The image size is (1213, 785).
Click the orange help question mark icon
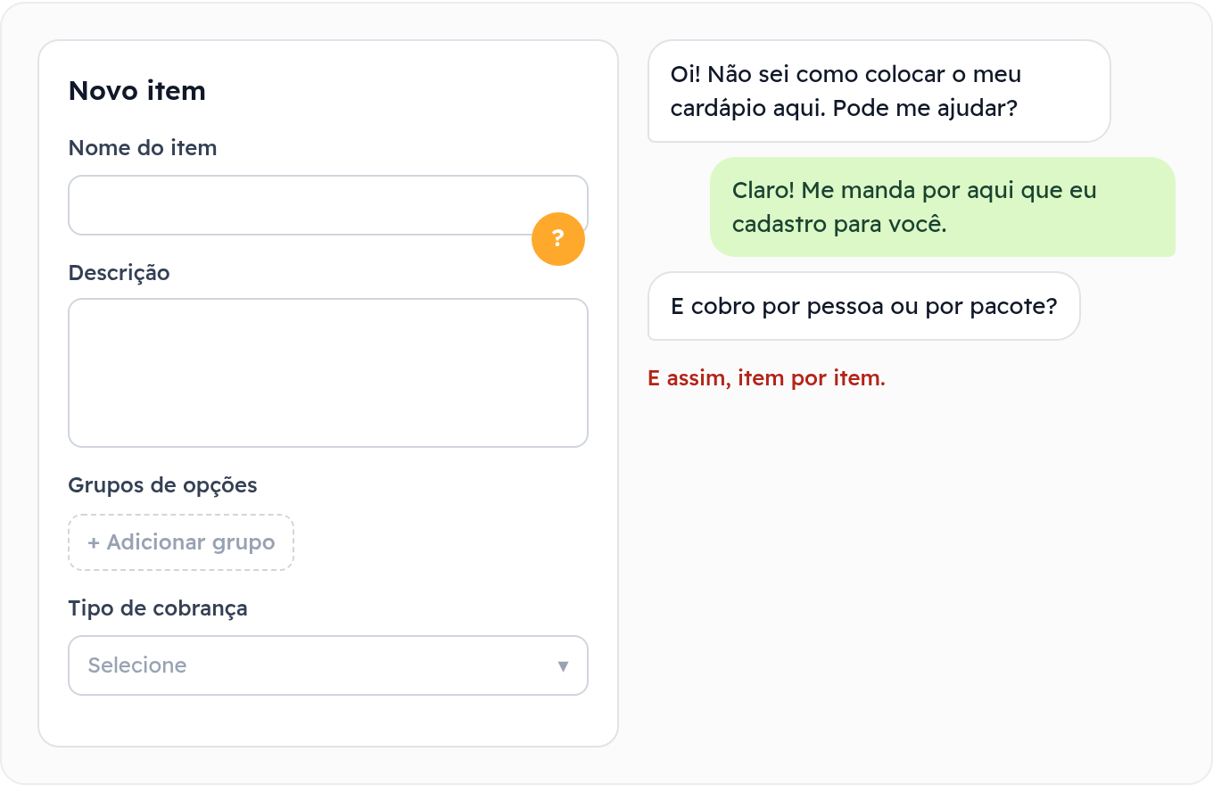tap(558, 239)
